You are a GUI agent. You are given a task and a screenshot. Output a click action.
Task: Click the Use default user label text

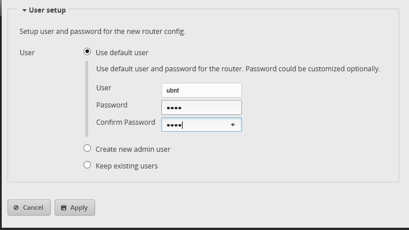click(122, 52)
